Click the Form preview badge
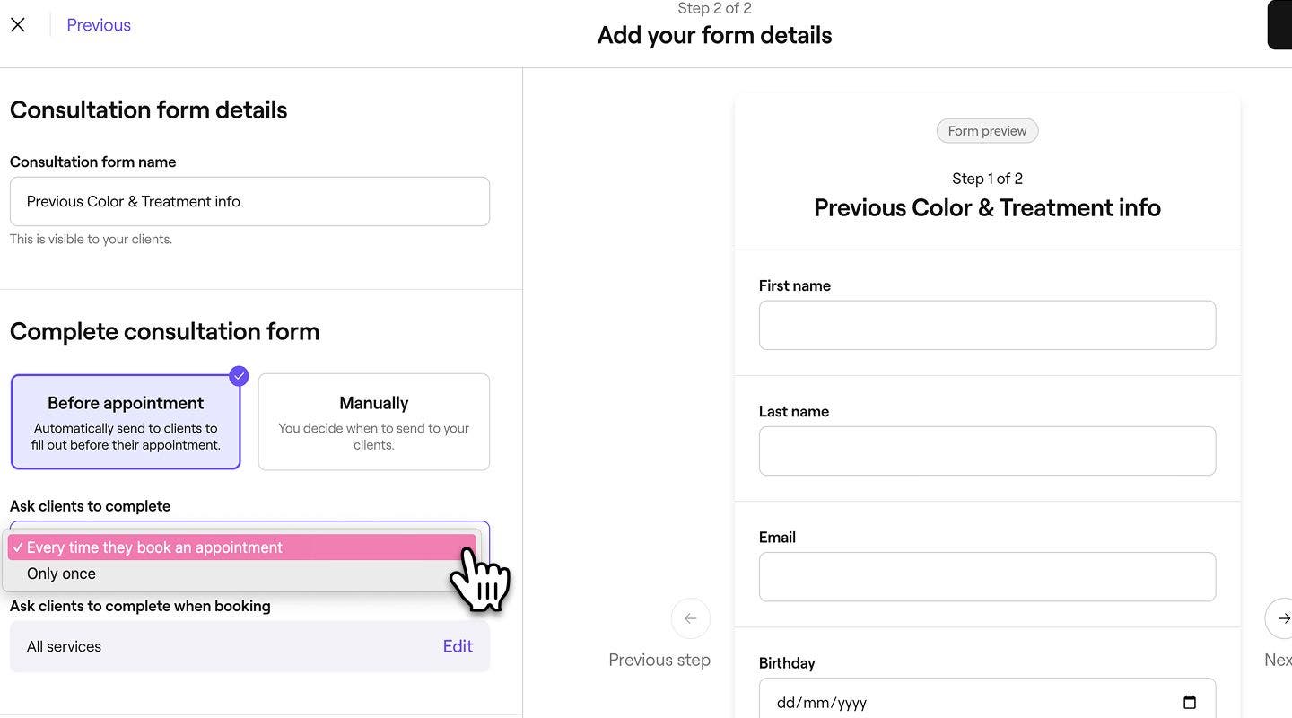The width and height of the screenshot is (1292, 718). [x=987, y=131]
